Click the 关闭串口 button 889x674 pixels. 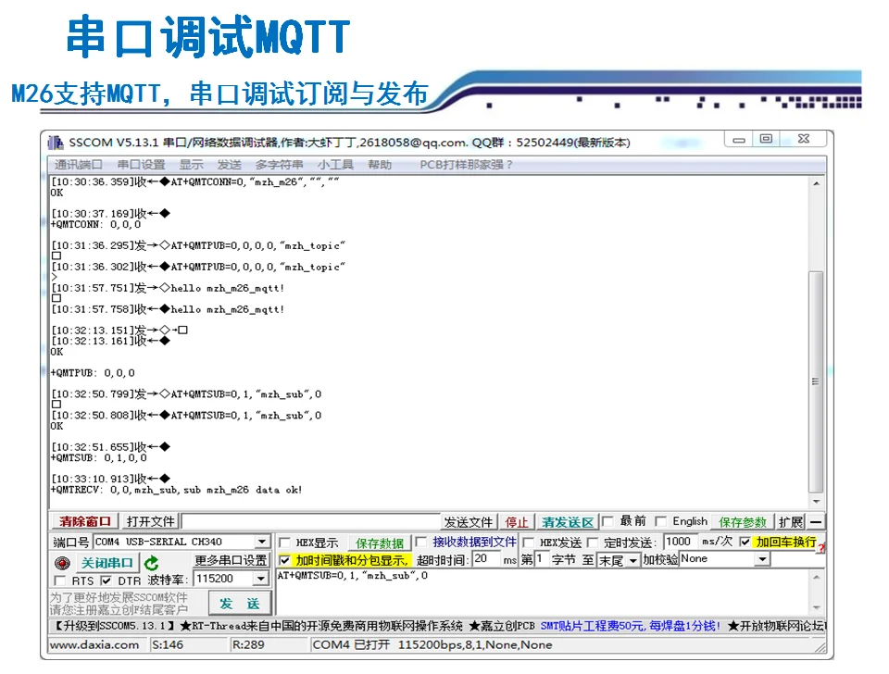coord(106,563)
